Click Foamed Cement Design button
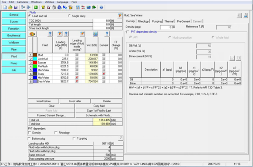Image resolution: width=253 pixels, height=167 pixels. [51, 115]
